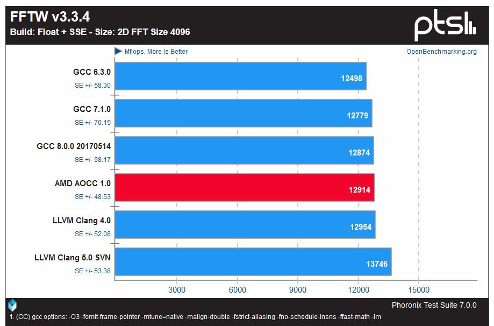Click the blue arrow beside Mflops label
This screenshot has height=326, width=494.
click(x=118, y=51)
